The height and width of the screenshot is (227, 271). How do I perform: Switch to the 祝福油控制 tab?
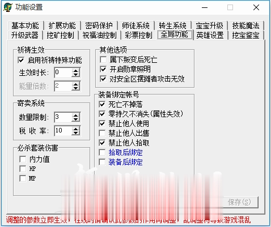point(99,35)
